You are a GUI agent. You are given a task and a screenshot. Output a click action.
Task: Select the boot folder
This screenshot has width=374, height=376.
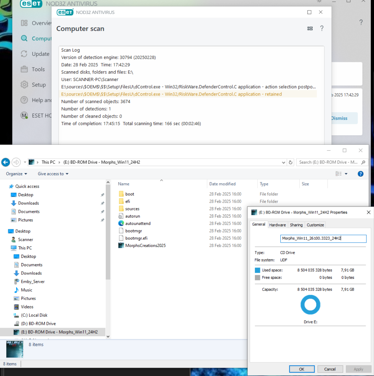129,194
